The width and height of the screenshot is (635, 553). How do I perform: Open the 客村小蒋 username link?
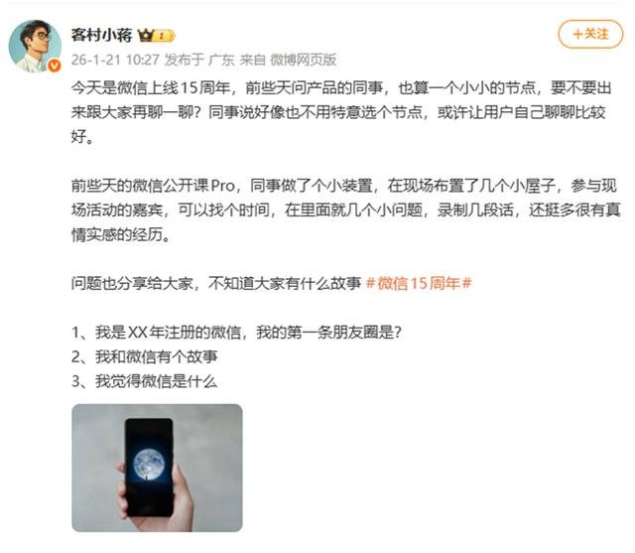point(101,36)
